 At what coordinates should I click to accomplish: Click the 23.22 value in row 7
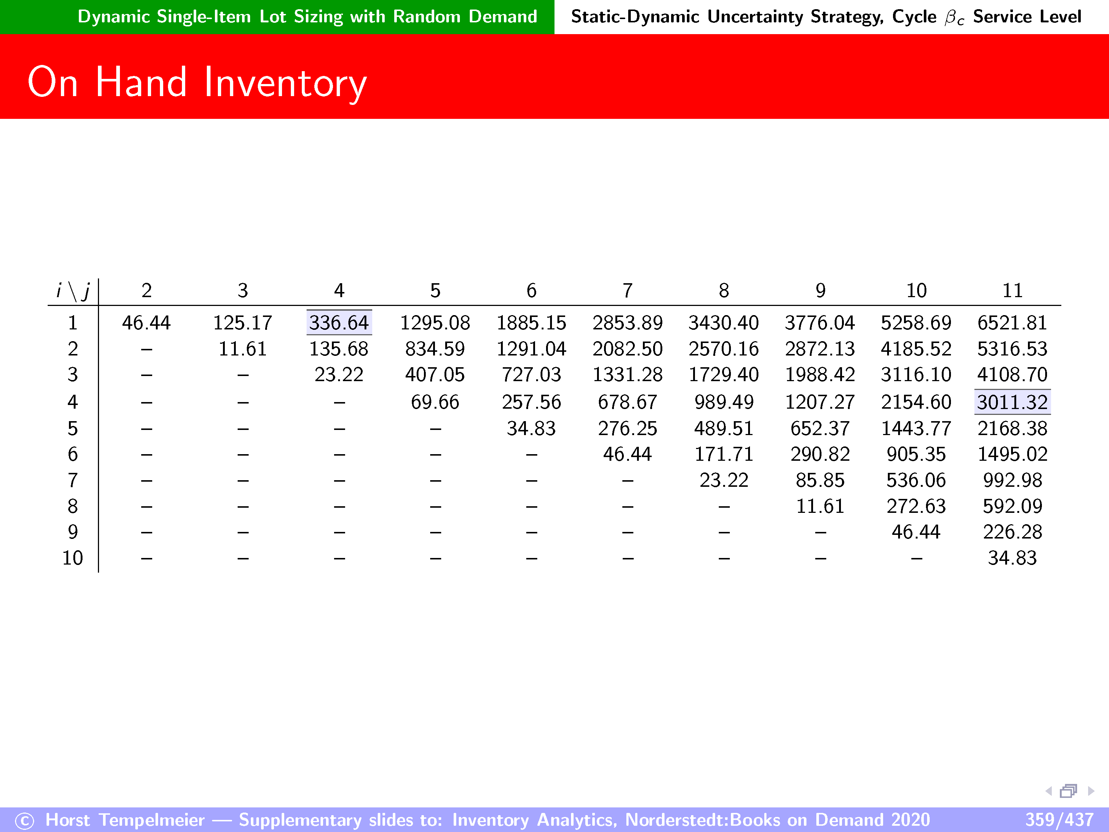(724, 480)
